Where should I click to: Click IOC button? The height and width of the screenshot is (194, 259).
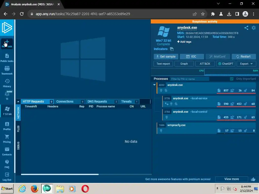(192, 57)
